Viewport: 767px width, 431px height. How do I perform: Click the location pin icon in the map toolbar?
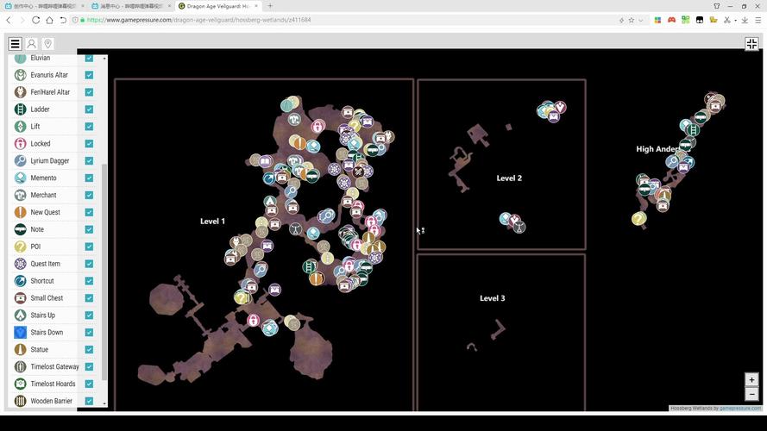pos(47,44)
